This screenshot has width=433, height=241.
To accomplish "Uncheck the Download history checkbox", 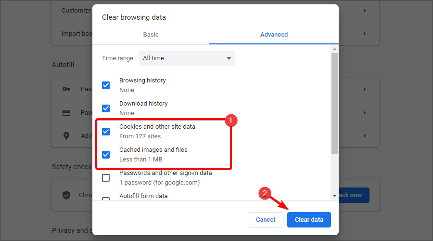I will 106,108.
